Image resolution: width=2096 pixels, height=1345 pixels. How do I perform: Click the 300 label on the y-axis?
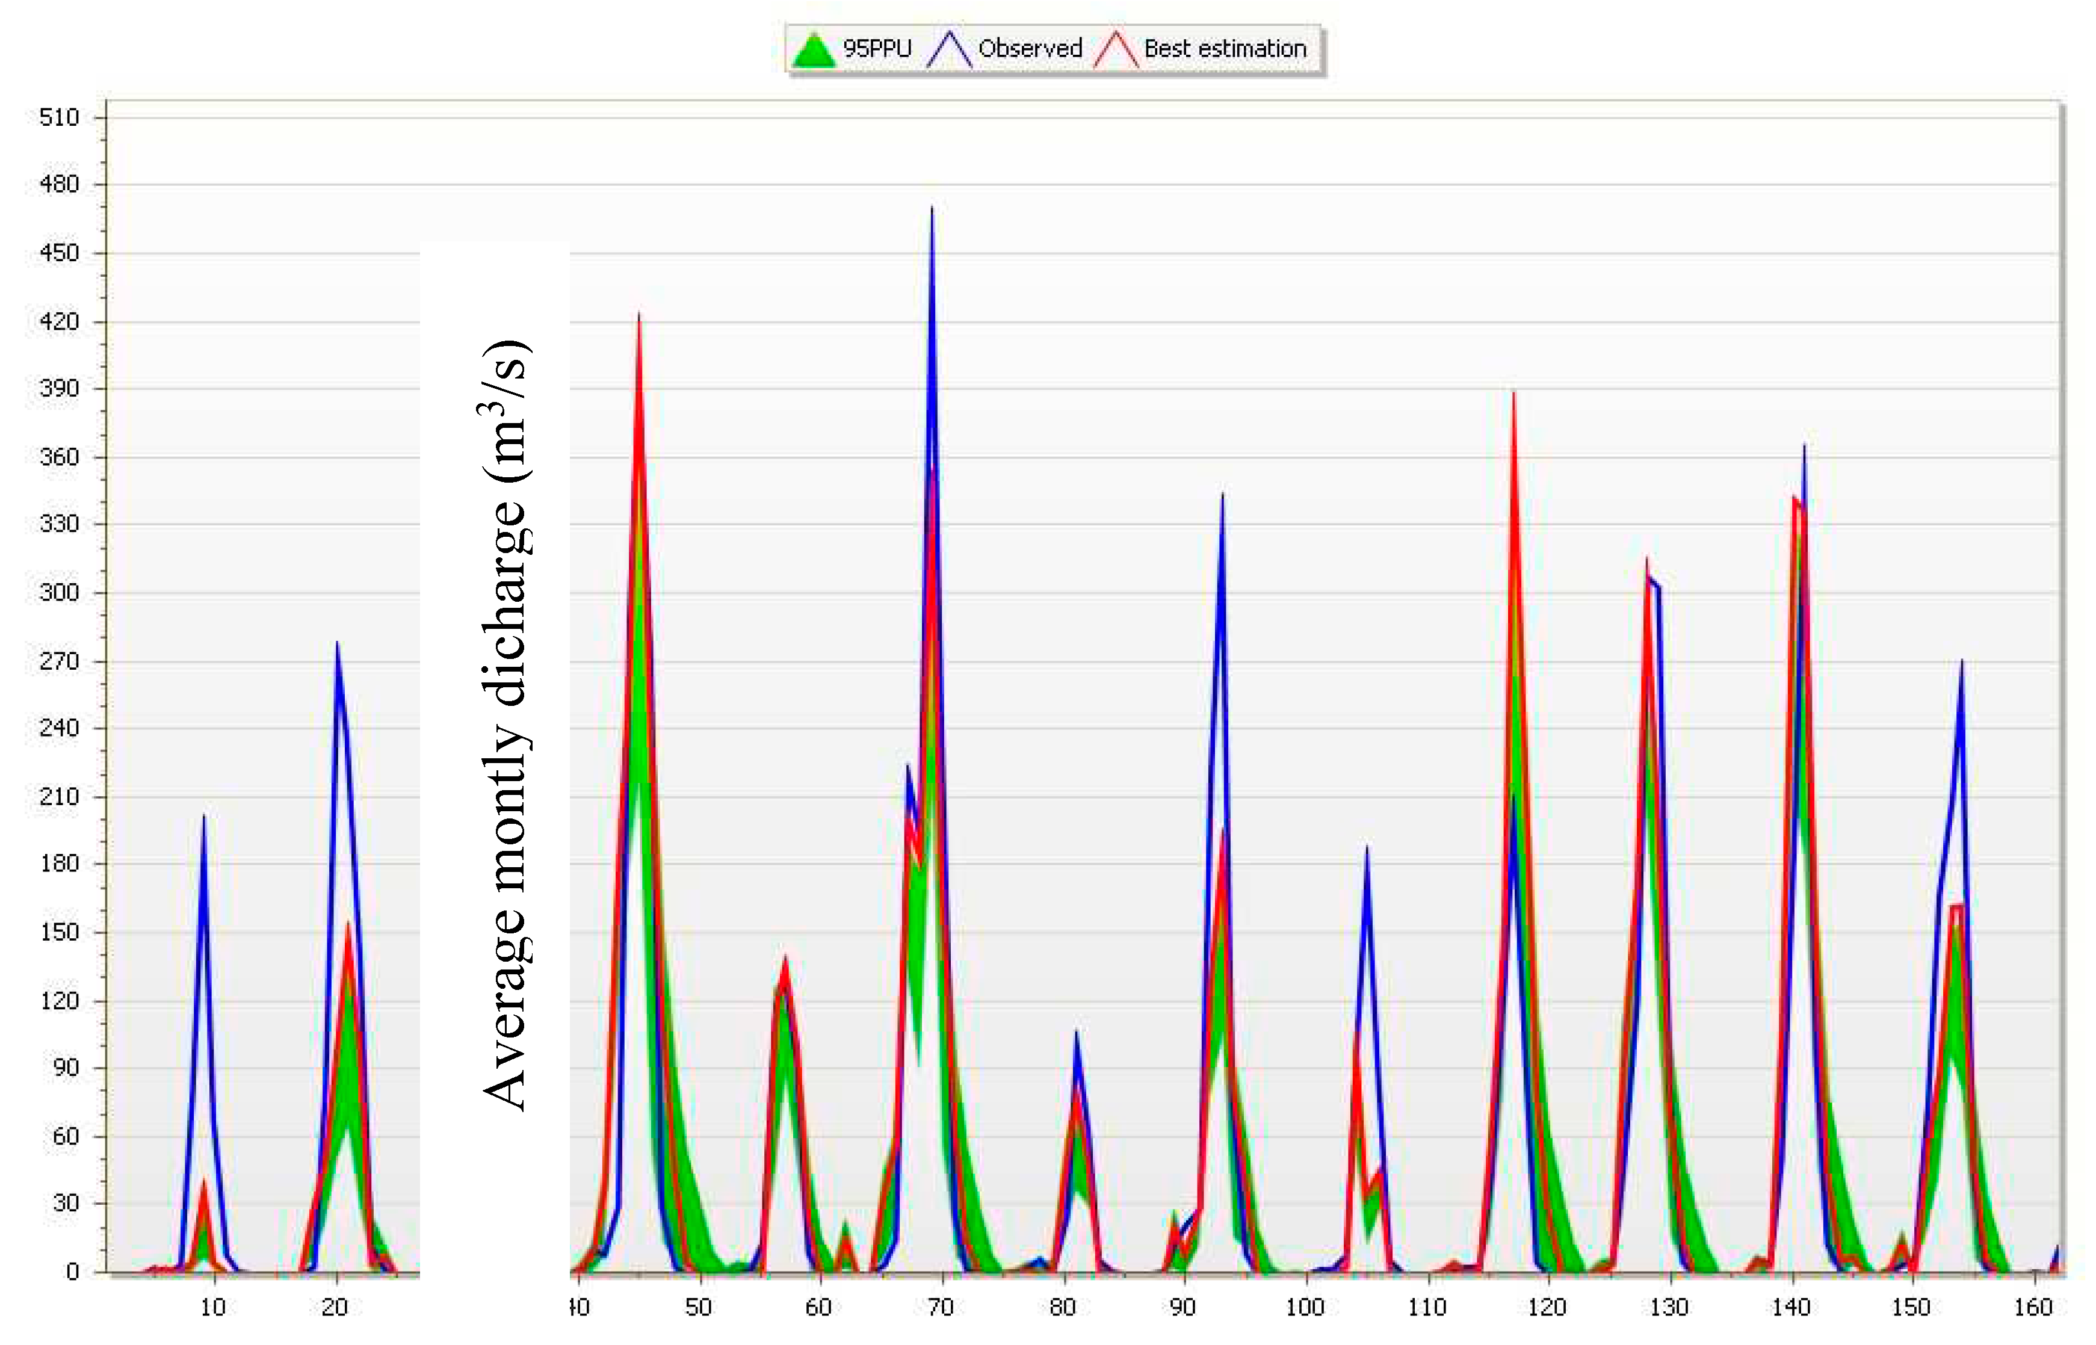coord(58,592)
